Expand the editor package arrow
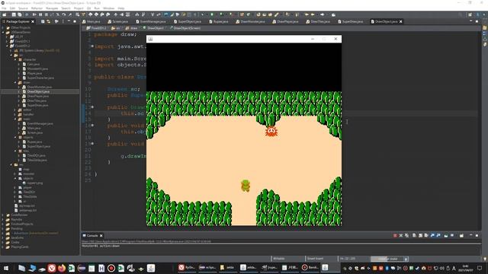 [15, 110]
